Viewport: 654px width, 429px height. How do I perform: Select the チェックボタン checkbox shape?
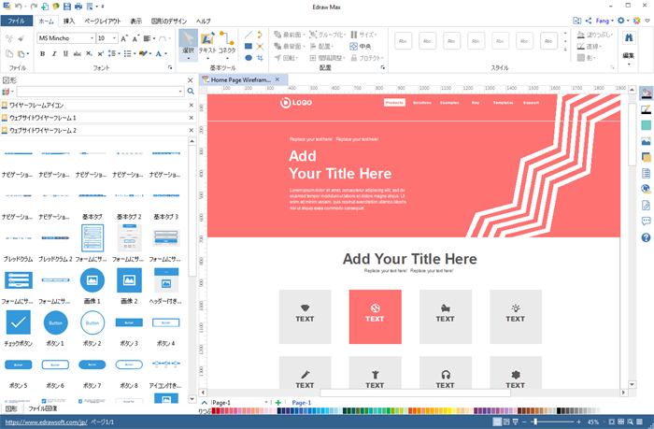point(18,323)
